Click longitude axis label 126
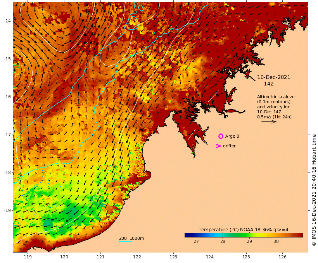This screenshot has height=263, width=318. (x=282, y=257)
